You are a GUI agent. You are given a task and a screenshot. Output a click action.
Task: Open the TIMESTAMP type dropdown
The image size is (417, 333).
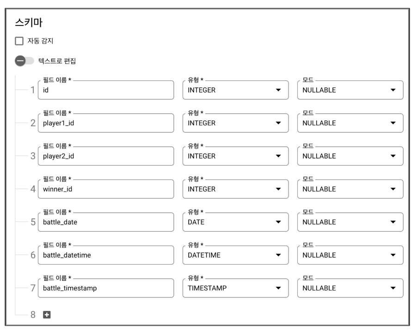tap(235, 288)
